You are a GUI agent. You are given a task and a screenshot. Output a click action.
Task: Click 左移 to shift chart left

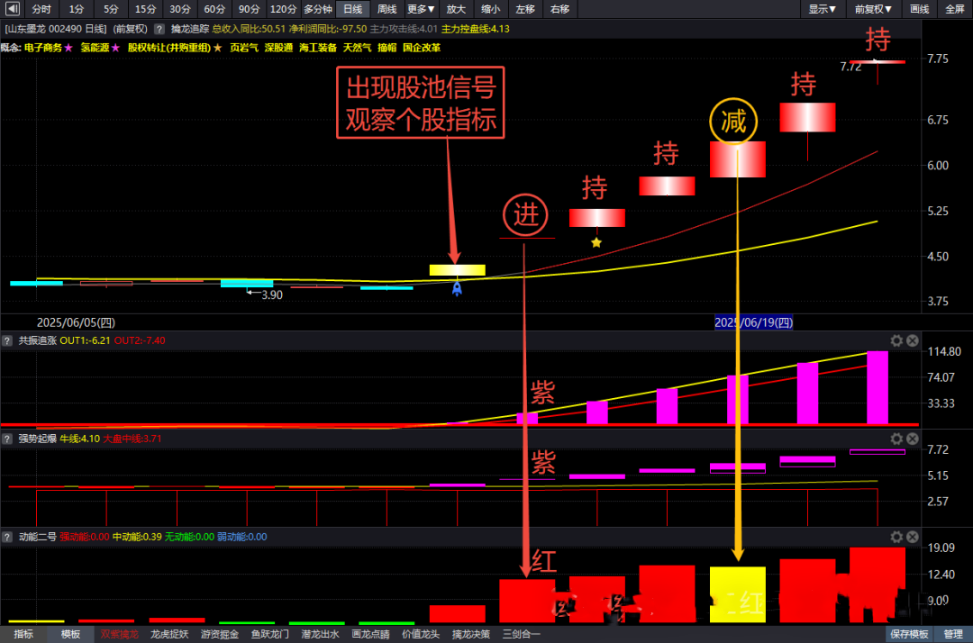[525, 9]
